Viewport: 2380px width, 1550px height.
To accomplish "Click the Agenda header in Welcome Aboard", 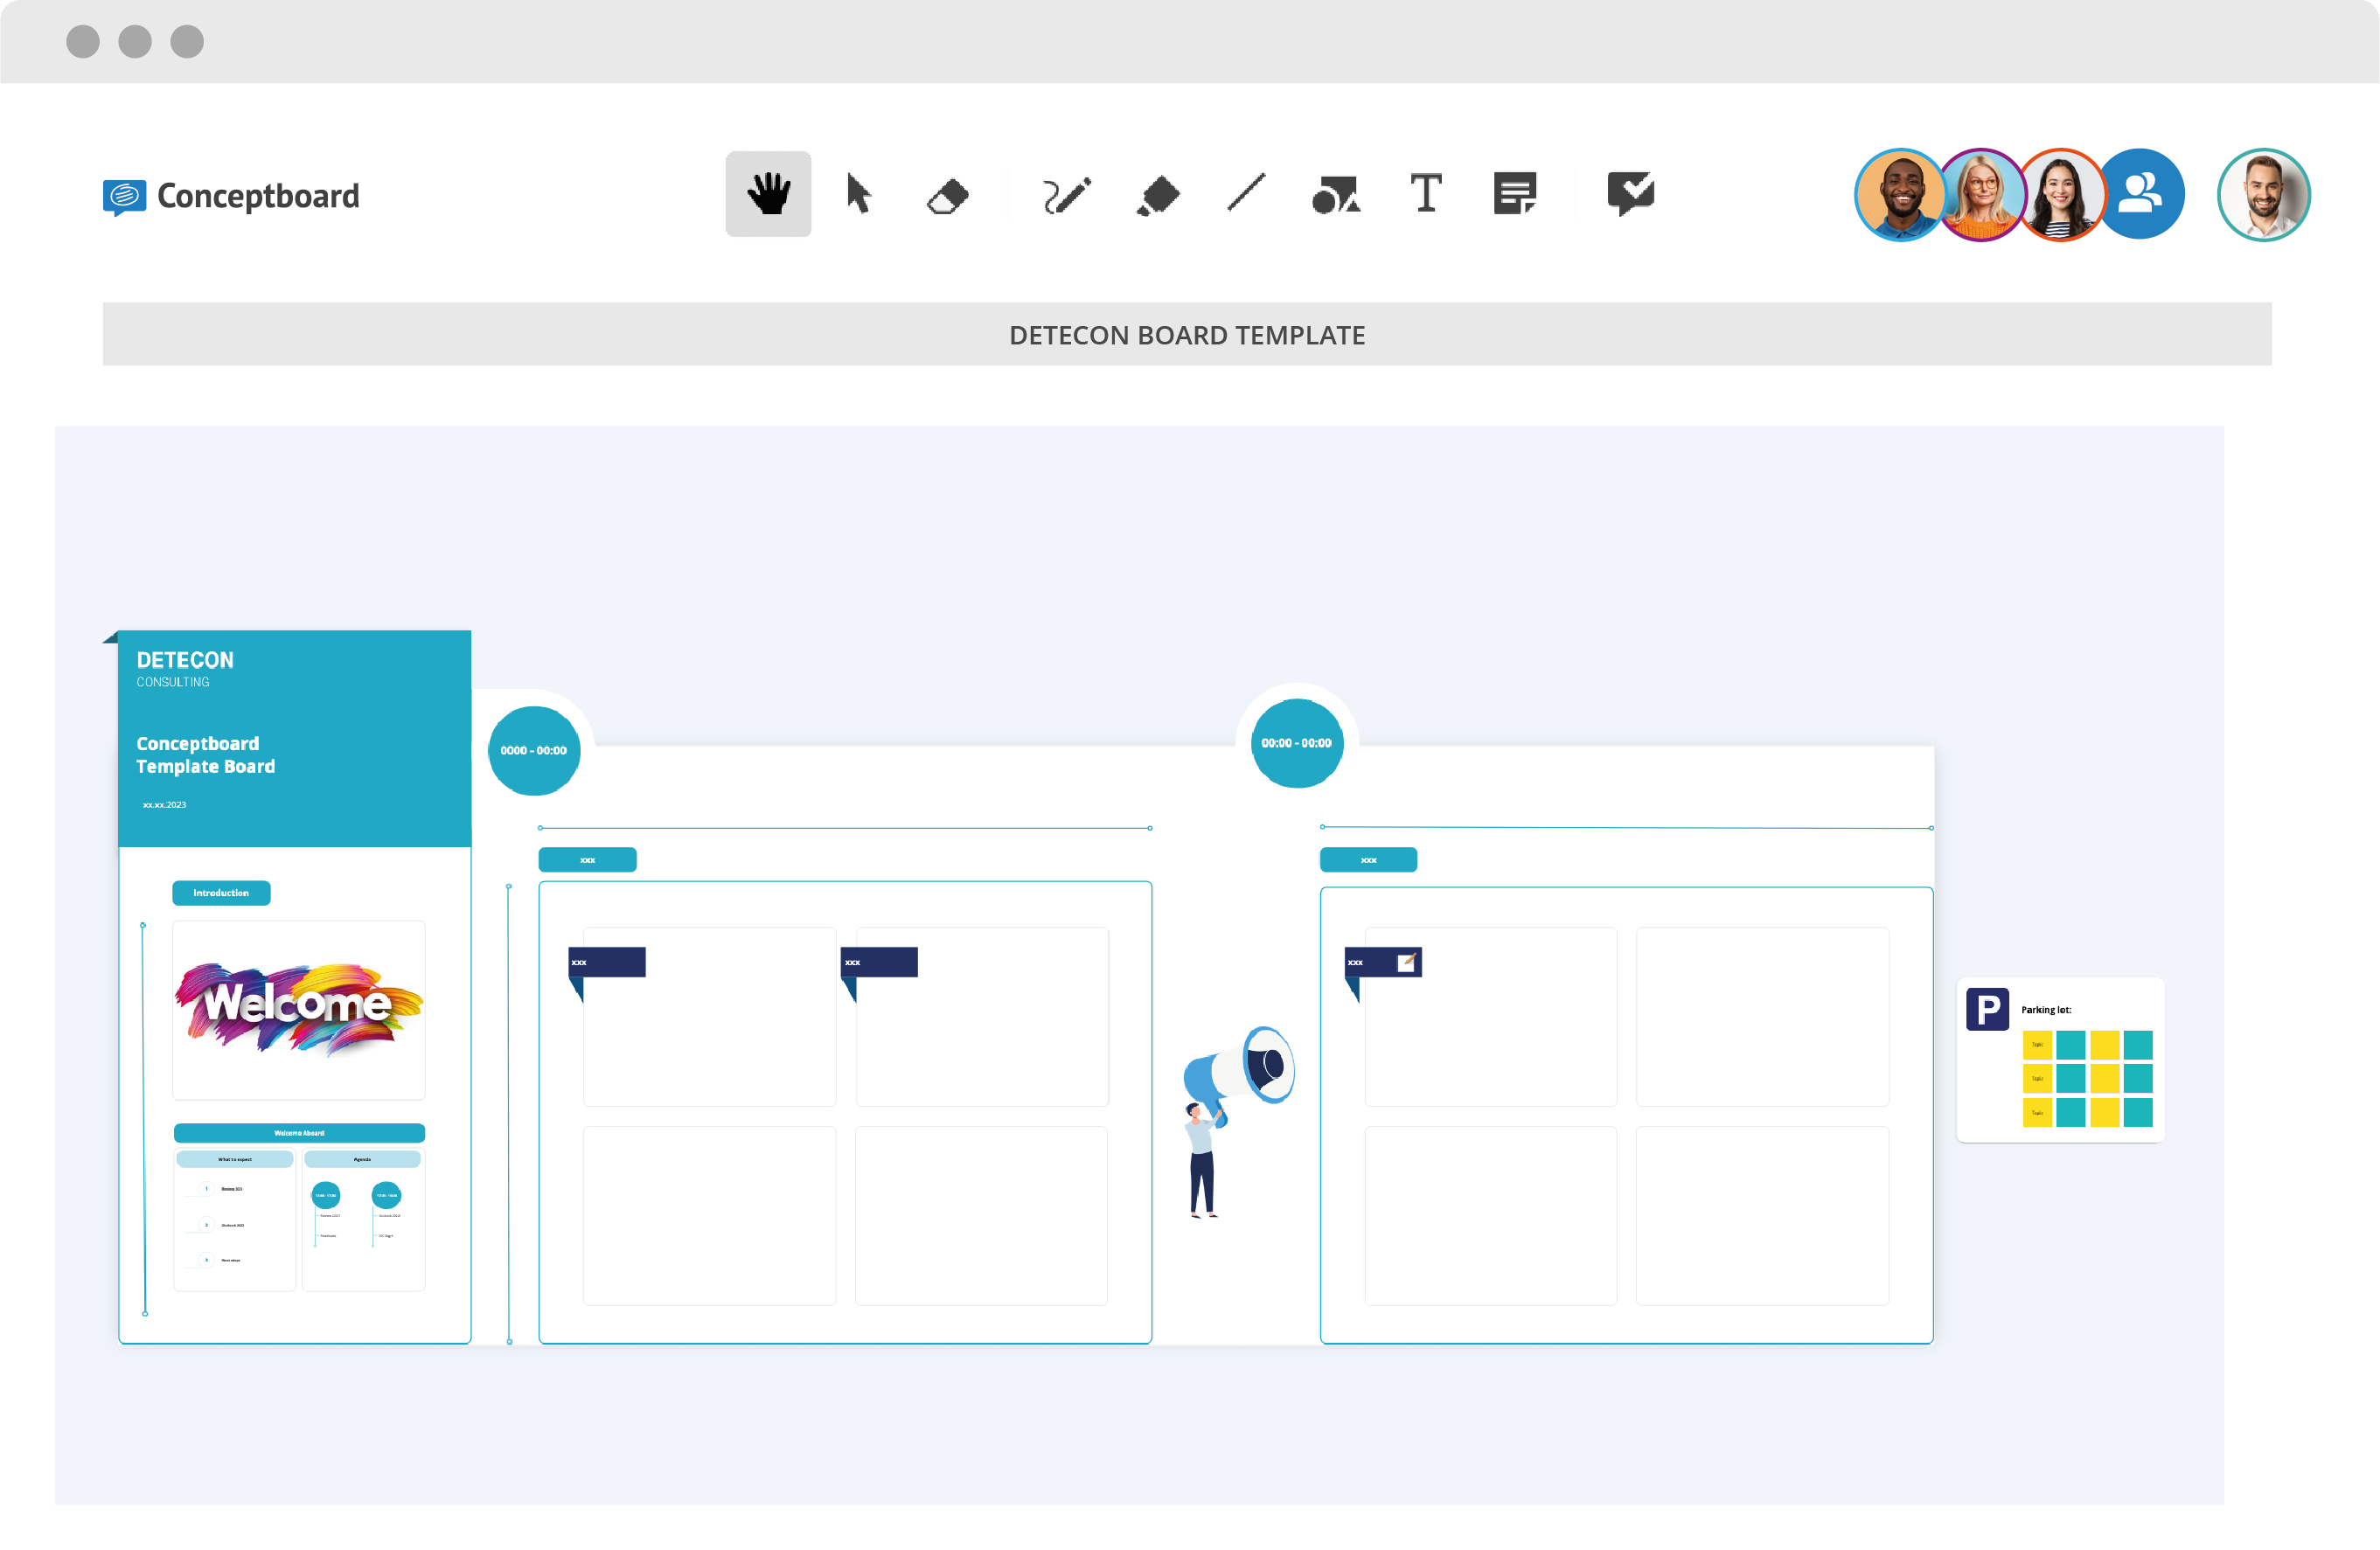I will 362,1159.
